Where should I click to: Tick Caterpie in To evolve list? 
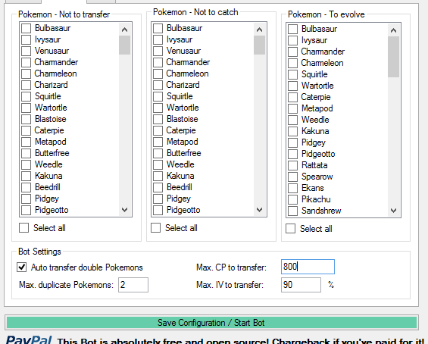(293, 97)
